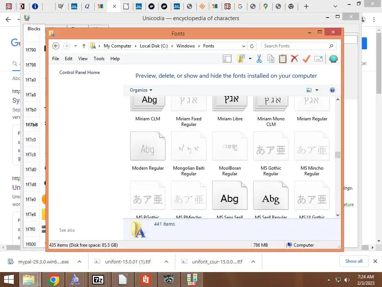382x287 pixels.
Task: Select the MoolBoran Regular font
Action: tap(230, 154)
